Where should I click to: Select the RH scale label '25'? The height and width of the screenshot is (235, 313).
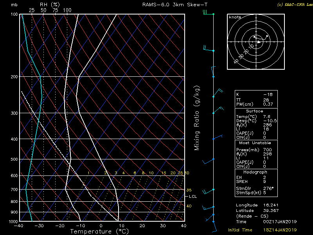[32, 11]
